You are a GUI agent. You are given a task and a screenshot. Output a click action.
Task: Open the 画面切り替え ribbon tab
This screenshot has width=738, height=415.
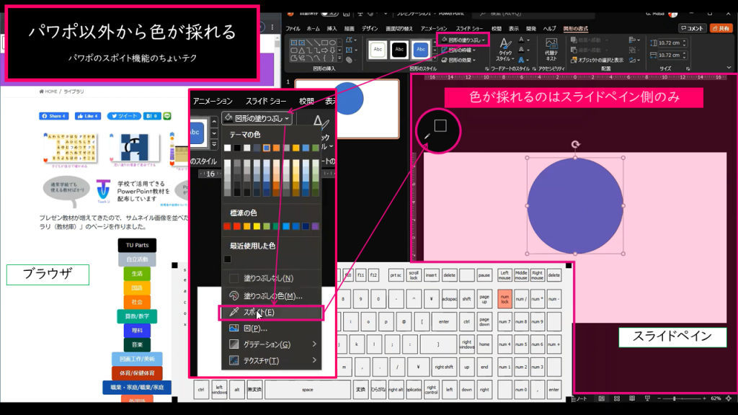pyautogui.click(x=399, y=29)
